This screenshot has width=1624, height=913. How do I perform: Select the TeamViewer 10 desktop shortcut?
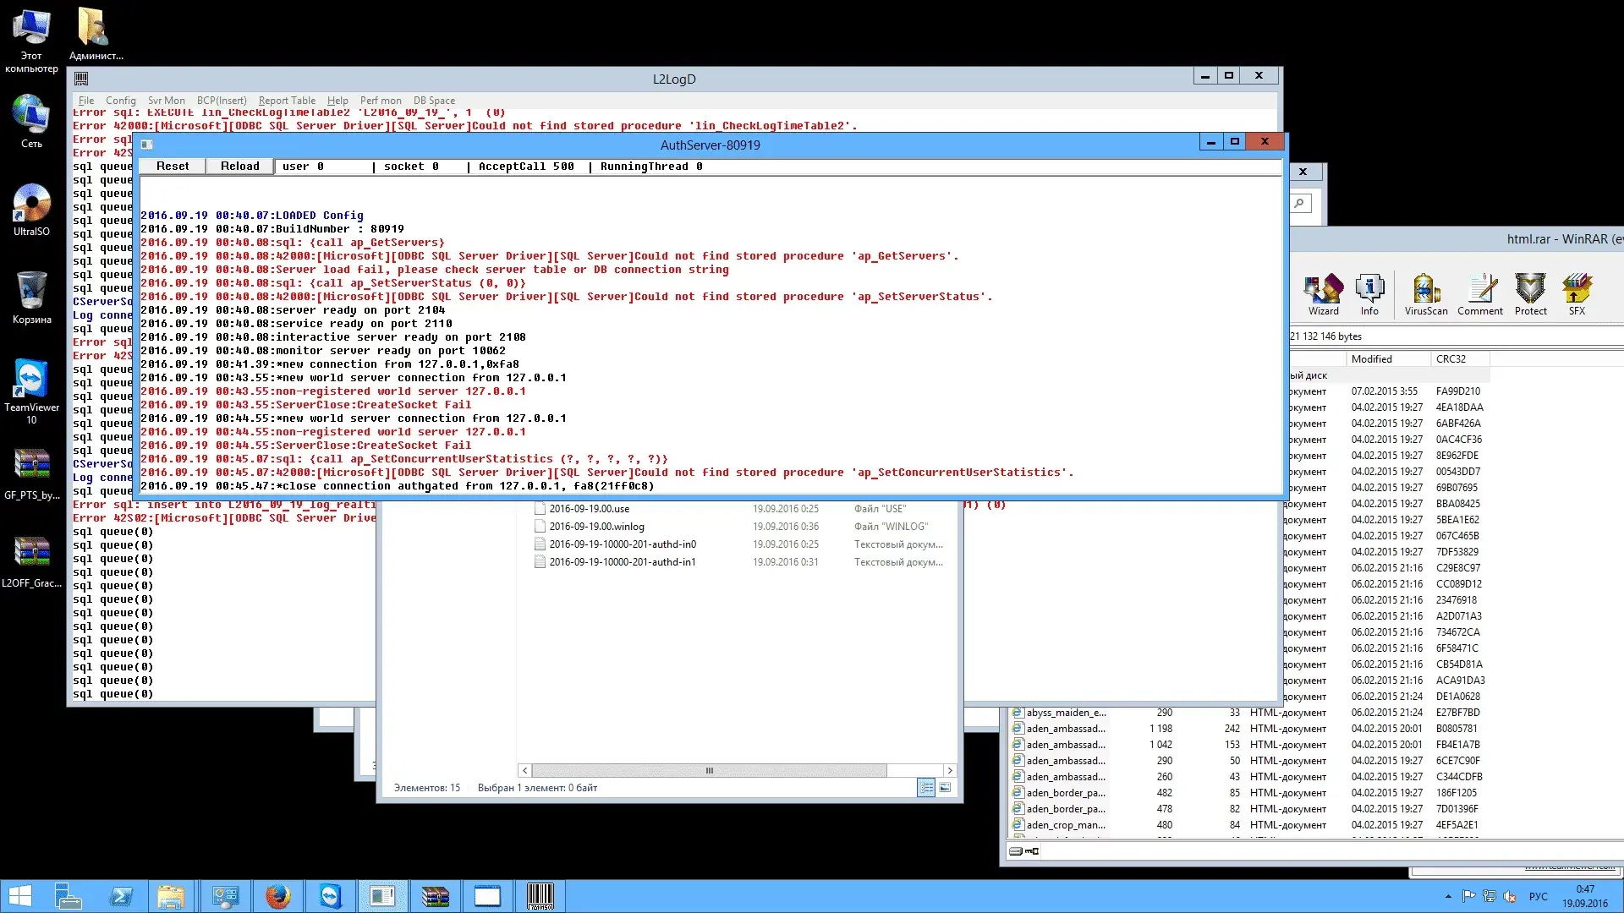tap(31, 391)
